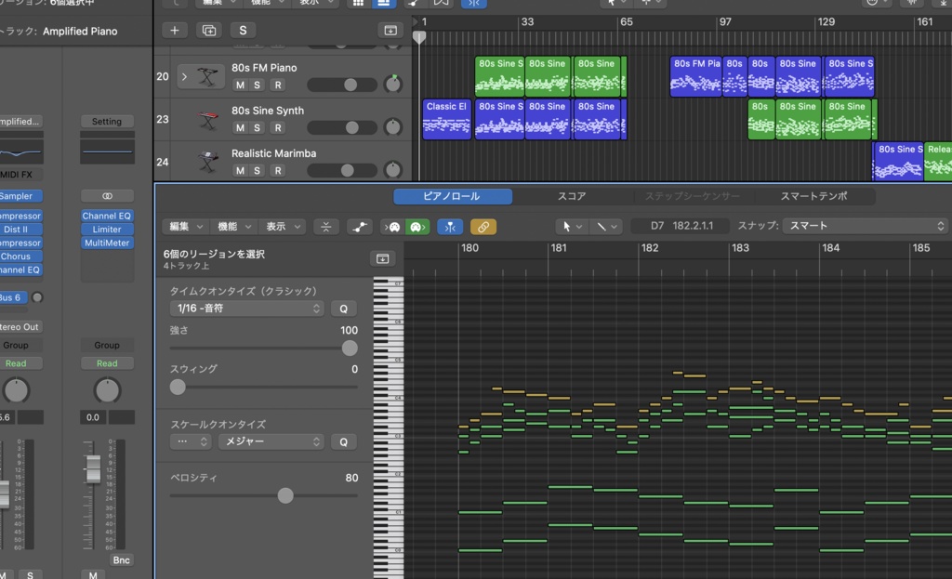The width and height of the screenshot is (952, 579).
Task: Click the D7 182.2.1.1 position display
Action: [681, 226]
